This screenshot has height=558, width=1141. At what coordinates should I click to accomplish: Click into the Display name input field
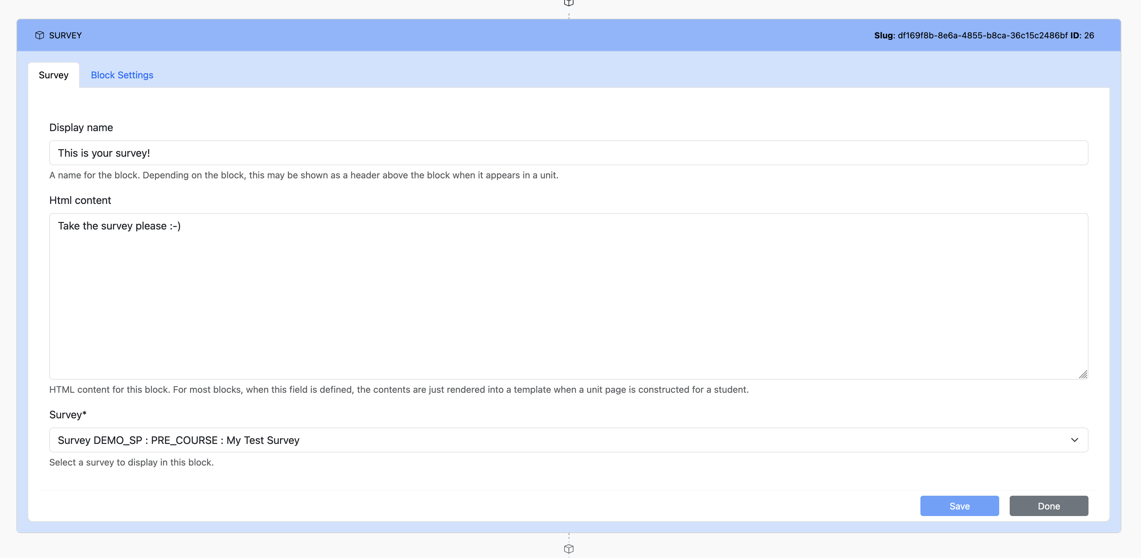tap(569, 153)
